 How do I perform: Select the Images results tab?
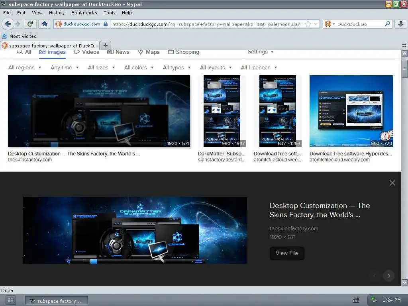[x=52, y=52]
